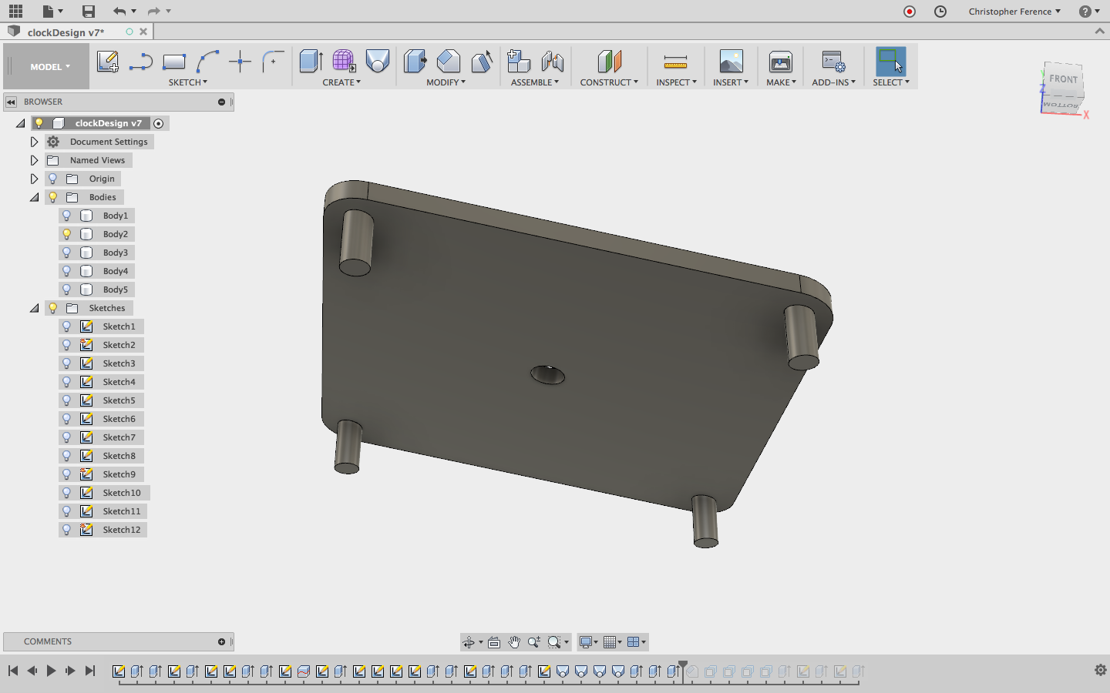Screen dimensions: 1110x693
Task: Click the Create Form icon
Action: tap(344, 61)
